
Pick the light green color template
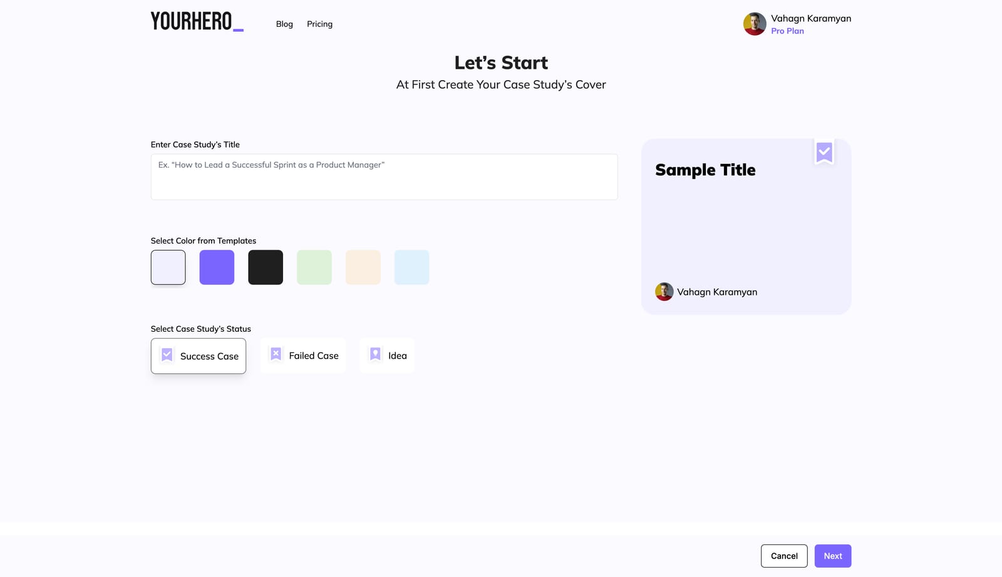[314, 267]
